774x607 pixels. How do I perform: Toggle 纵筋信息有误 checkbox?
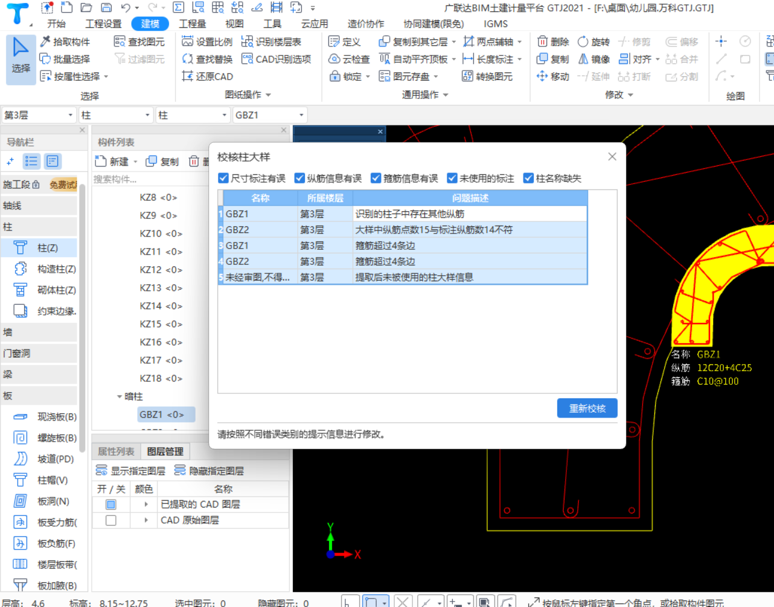[x=299, y=178]
